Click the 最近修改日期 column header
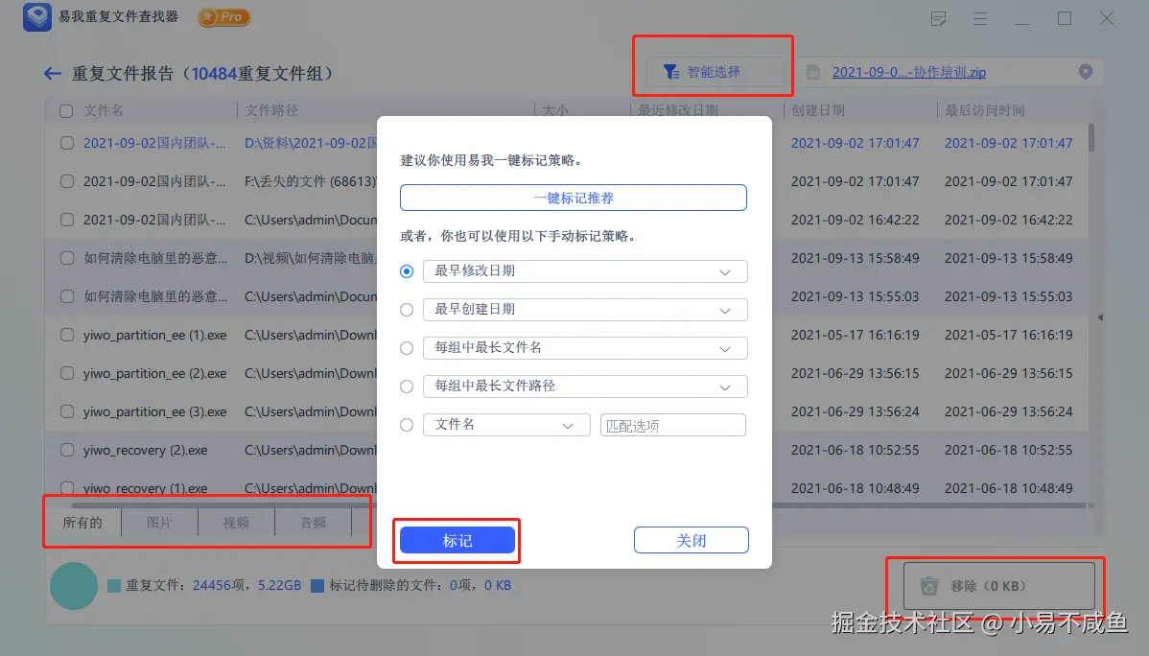 coord(678,110)
